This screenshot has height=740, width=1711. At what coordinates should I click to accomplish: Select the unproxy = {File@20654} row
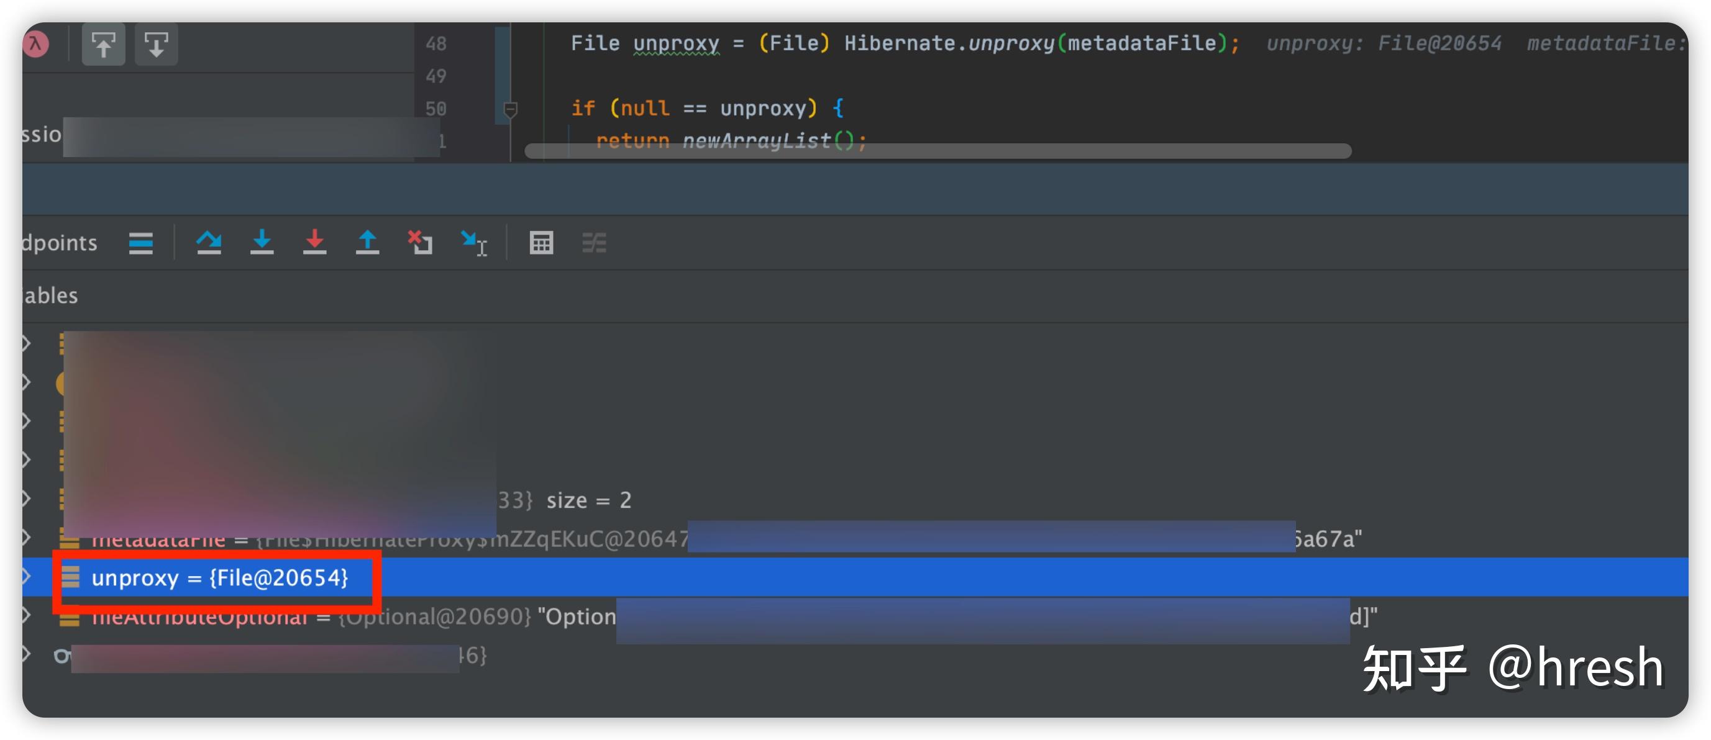coord(219,577)
